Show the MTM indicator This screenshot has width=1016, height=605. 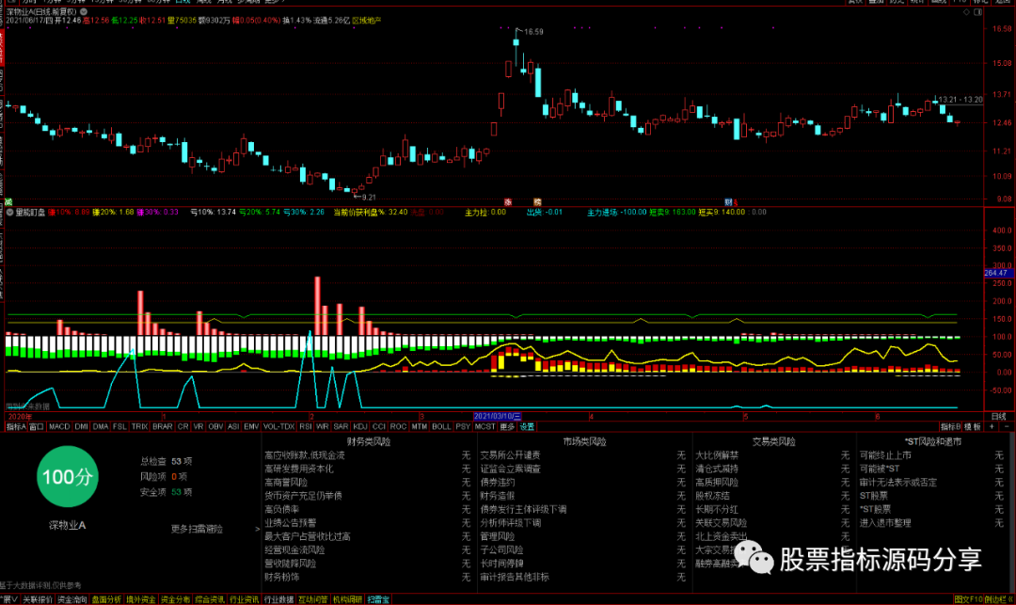[420, 427]
